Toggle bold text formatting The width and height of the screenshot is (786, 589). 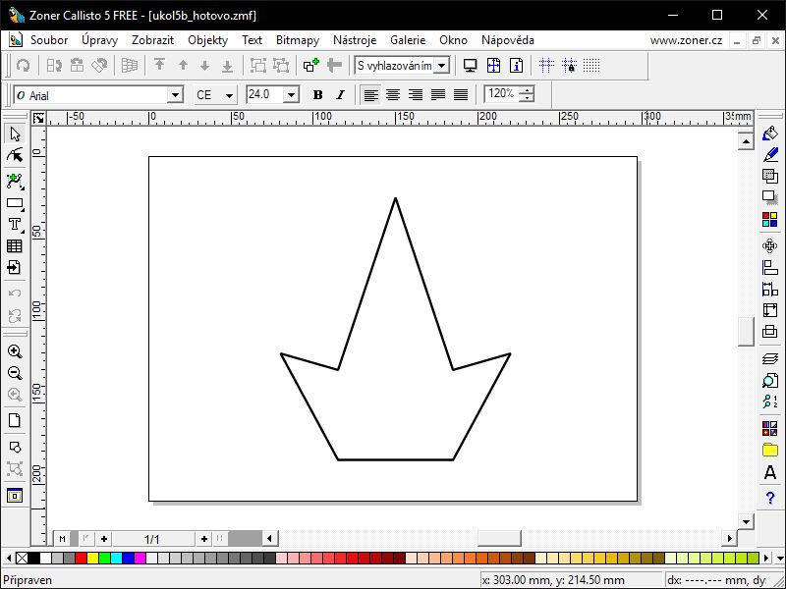click(x=317, y=94)
